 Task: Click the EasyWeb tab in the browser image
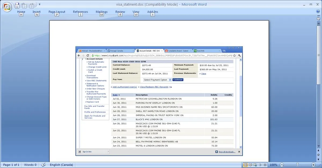pos(207,51)
